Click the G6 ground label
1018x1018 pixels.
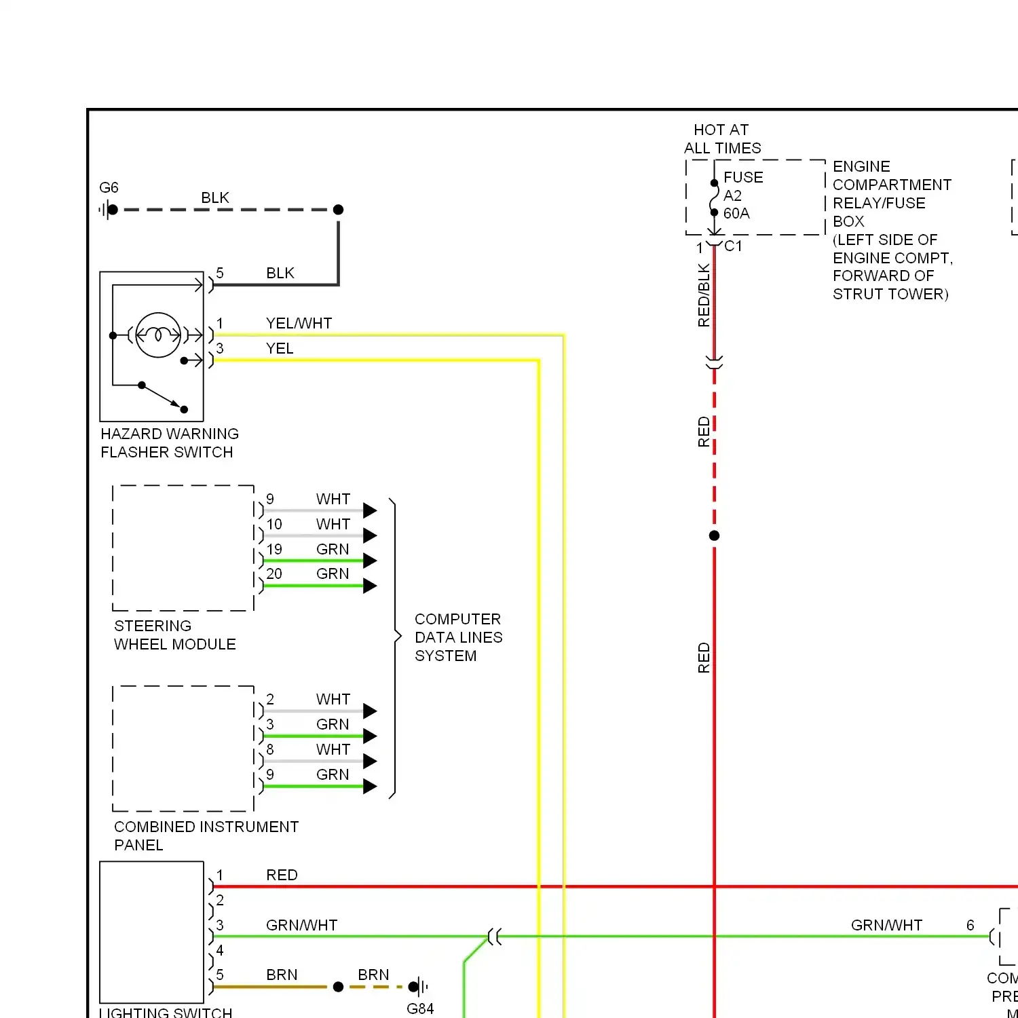(109, 187)
